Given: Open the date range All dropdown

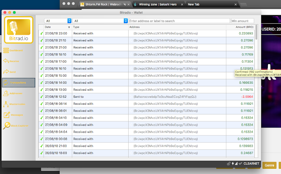Looking at the screenshot, I should click(58, 21).
